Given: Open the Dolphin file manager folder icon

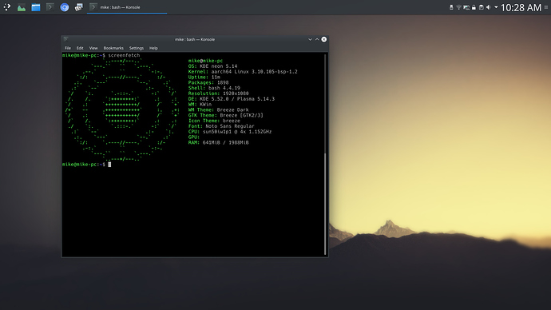Looking at the screenshot, I should tap(36, 7).
